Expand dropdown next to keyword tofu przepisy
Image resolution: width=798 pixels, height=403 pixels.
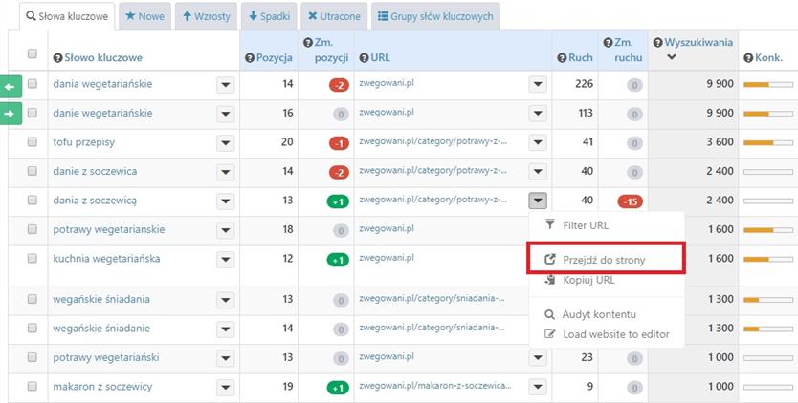pyautogui.click(x=225, y=142)
